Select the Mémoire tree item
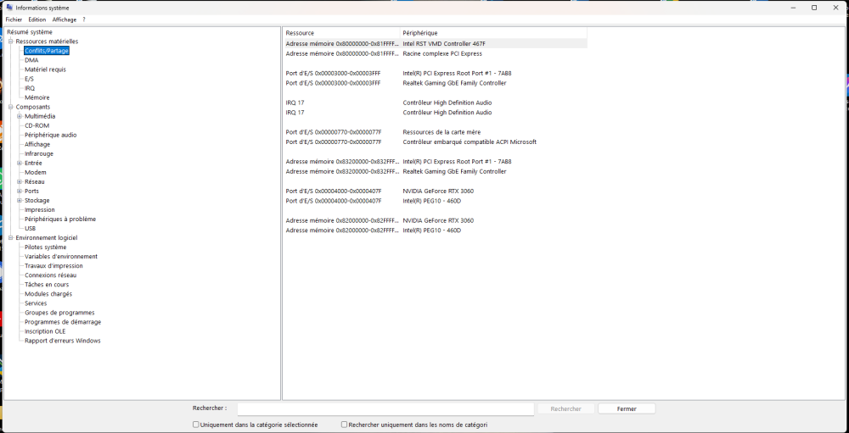This screenshot has height=433, width=849. tap(37, 97)
